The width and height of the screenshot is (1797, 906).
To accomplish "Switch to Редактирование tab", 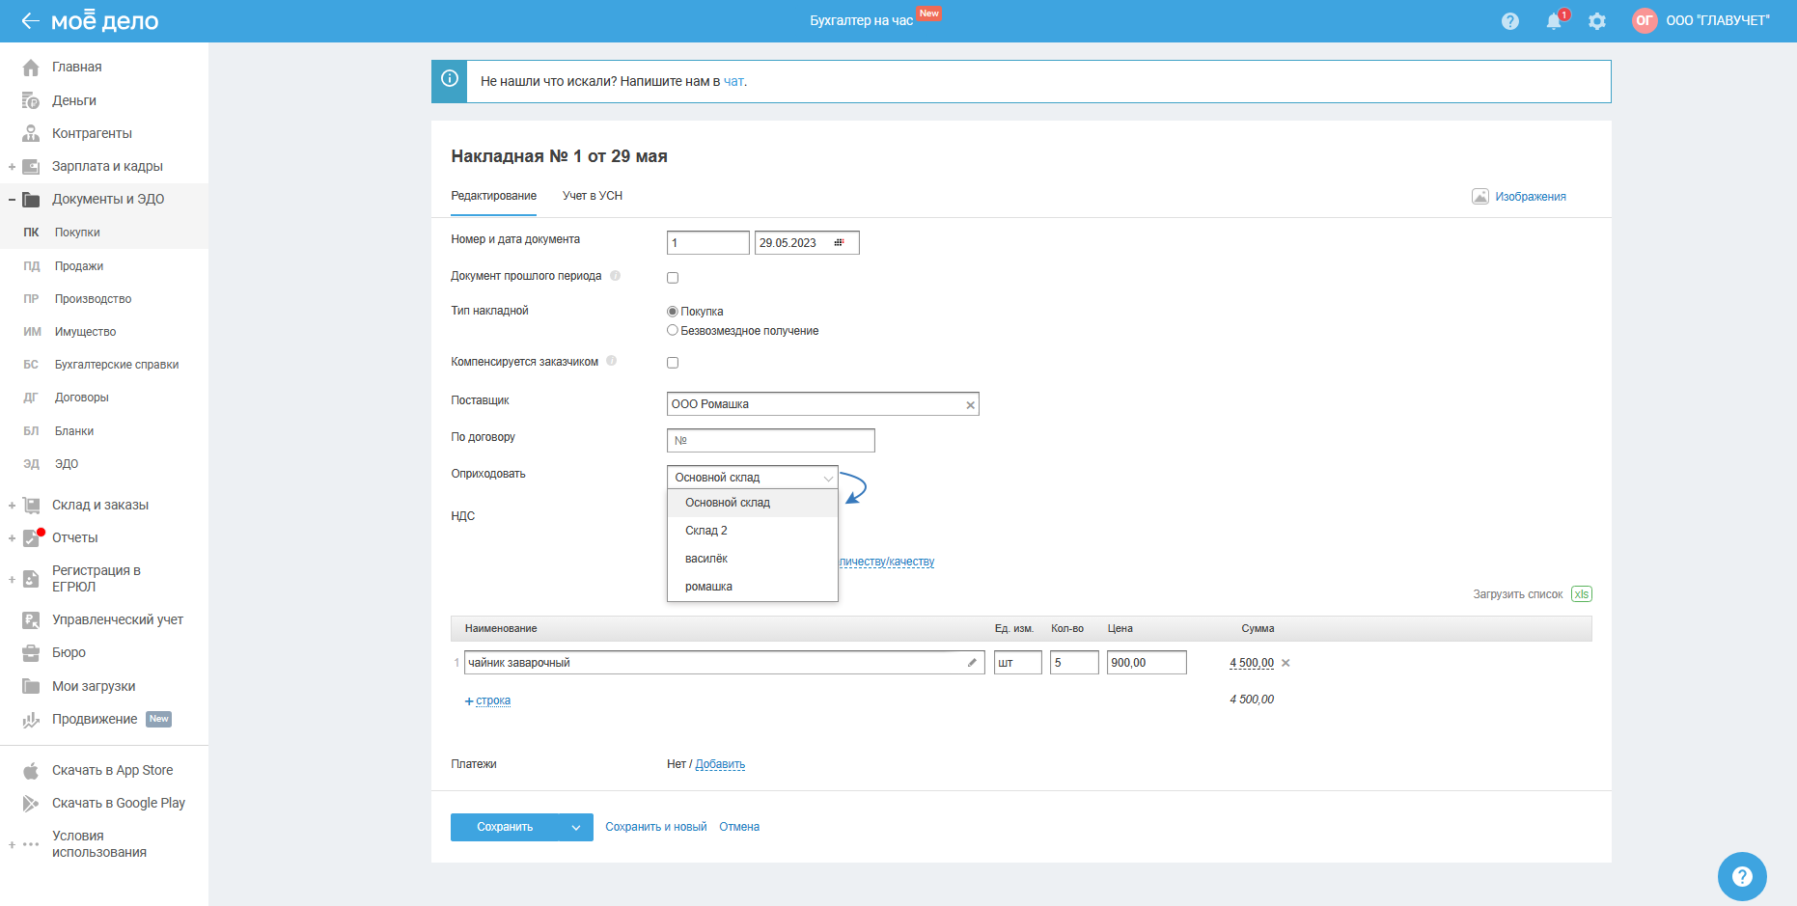I will (493, 196).
